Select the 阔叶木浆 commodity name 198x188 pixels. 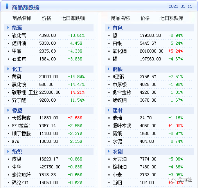pyautogui.click(x=122, y=126)
